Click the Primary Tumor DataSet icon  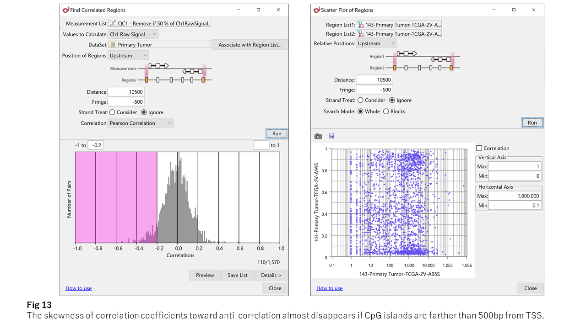[113, 45]
